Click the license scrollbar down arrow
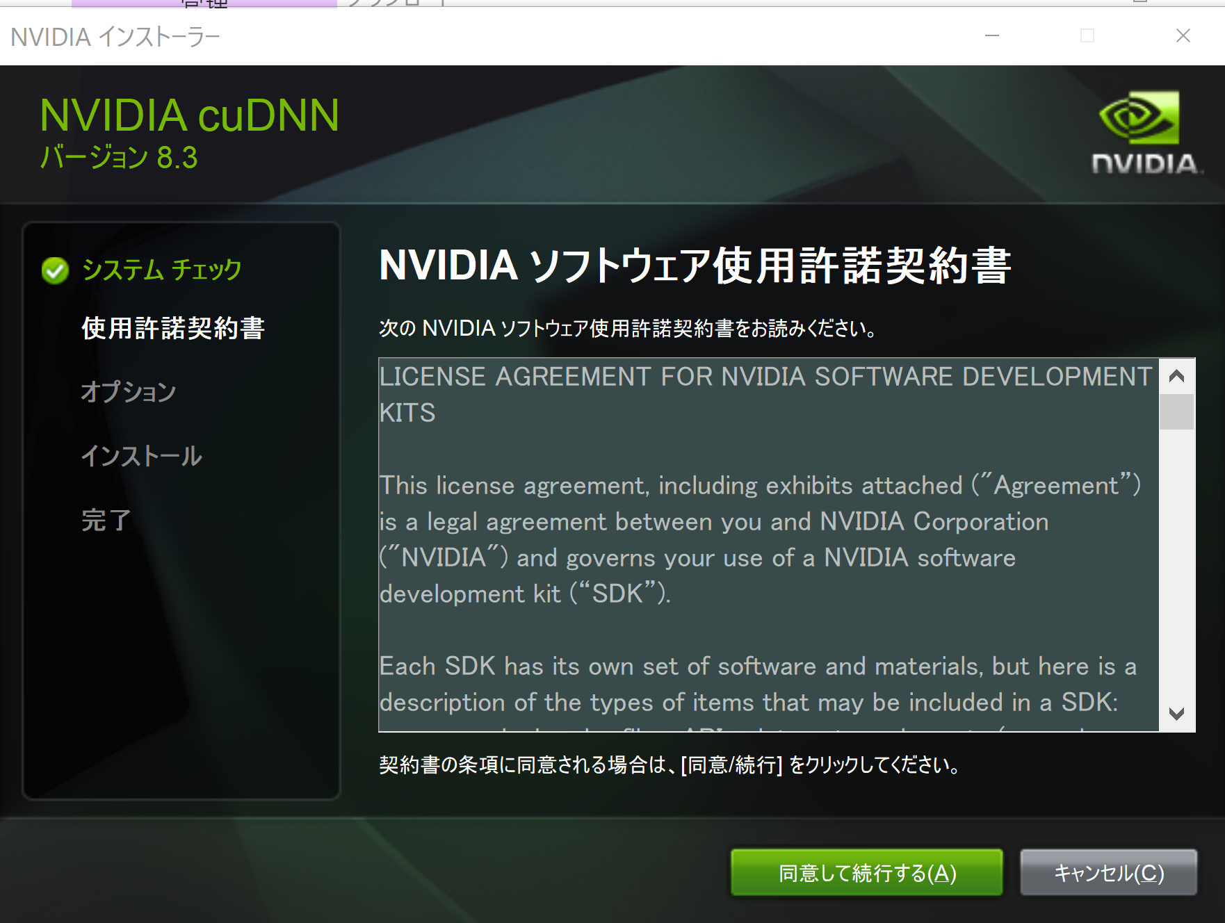This screenshot has width=1225, height=923. [1176, 714]
